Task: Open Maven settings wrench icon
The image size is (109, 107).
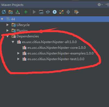Action: (77, 12)
